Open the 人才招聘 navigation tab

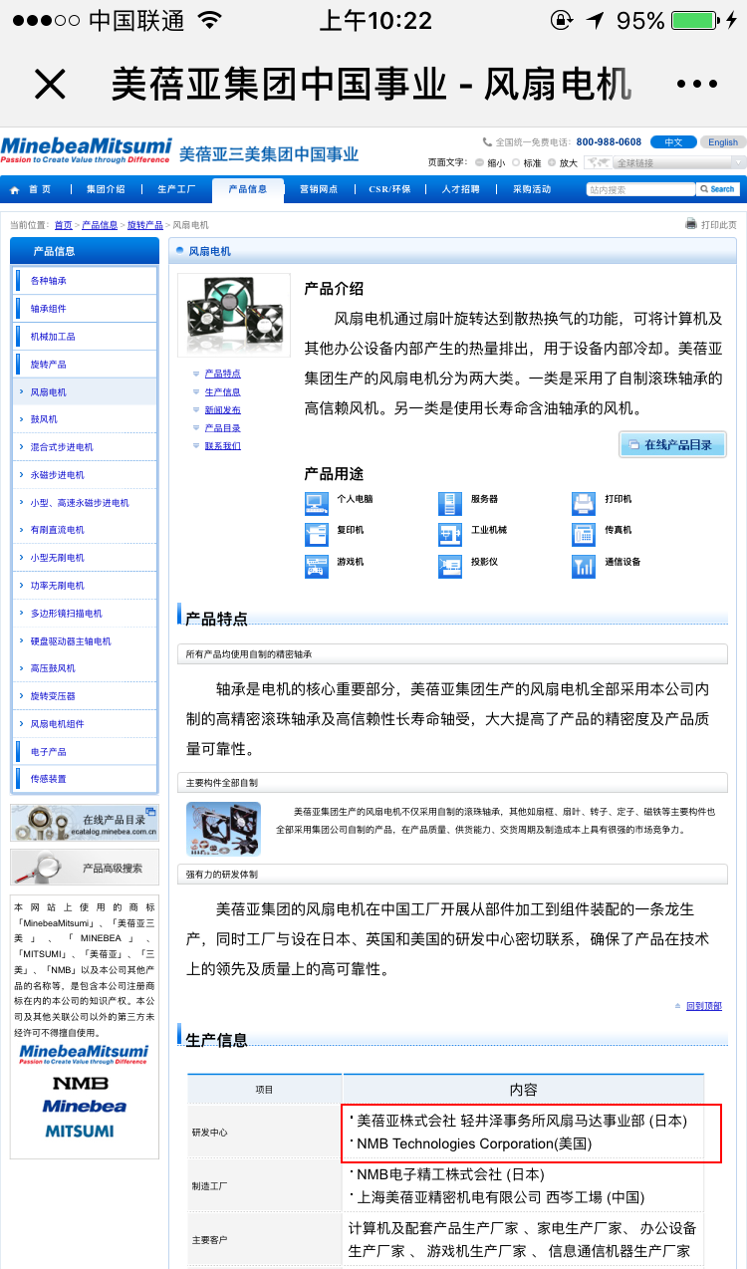pyautogui.click(x=460, y=189)
